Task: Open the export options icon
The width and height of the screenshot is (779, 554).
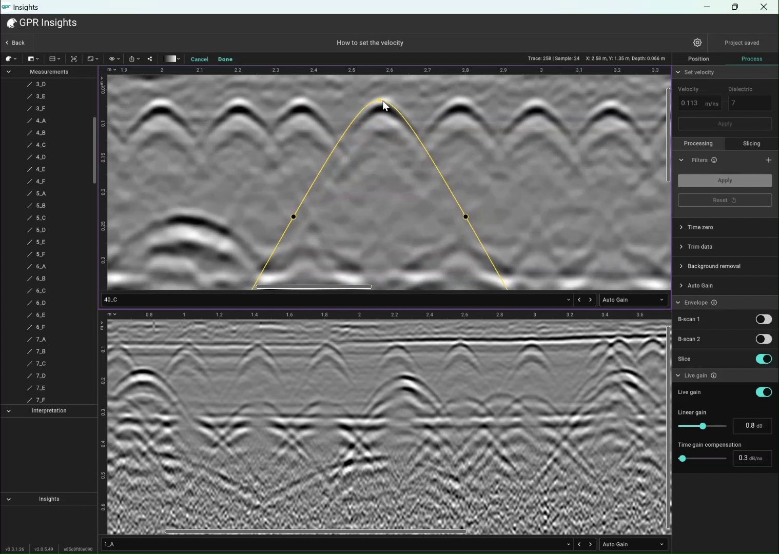Action: (x=133, y=58)
